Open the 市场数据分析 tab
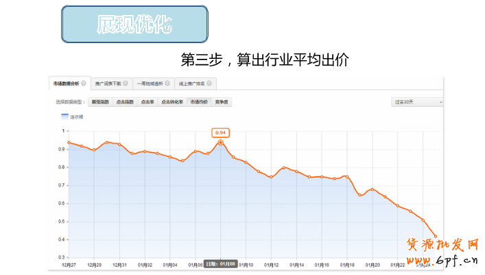485x275 pixels. (x=66, y=83)
